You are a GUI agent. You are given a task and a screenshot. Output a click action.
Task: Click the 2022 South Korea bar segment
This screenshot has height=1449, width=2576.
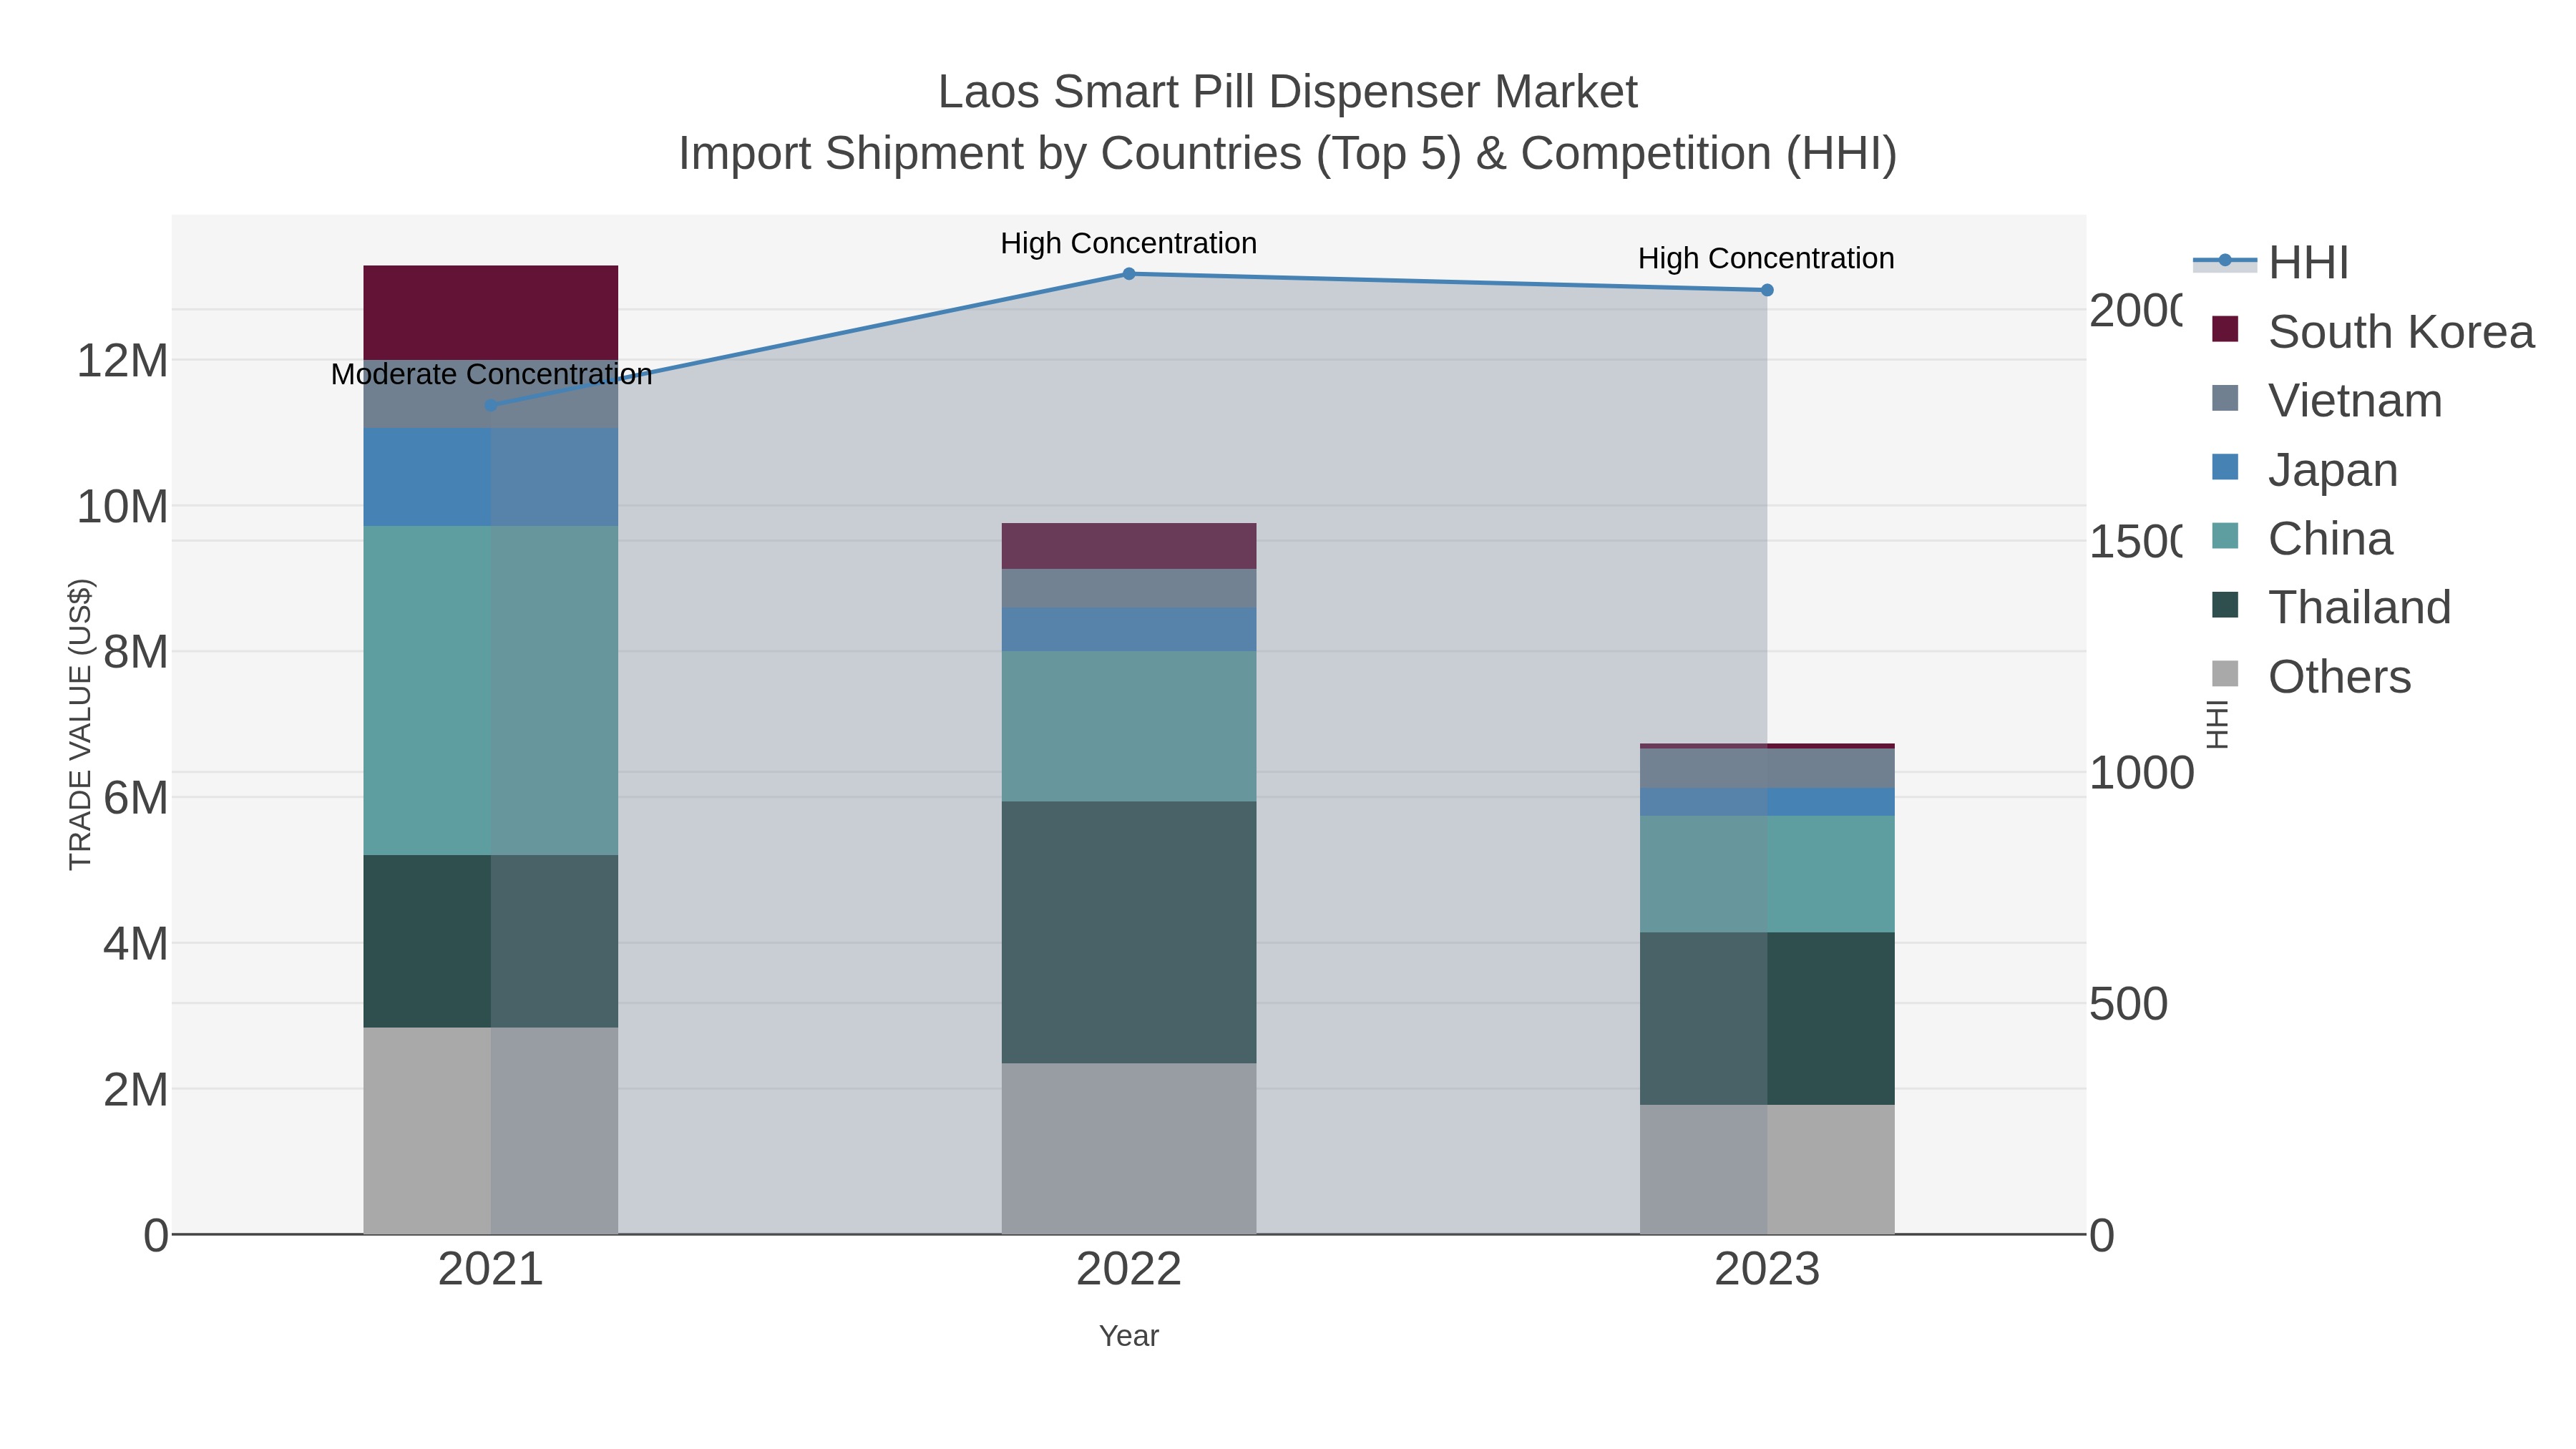[x=1129, y=547]
